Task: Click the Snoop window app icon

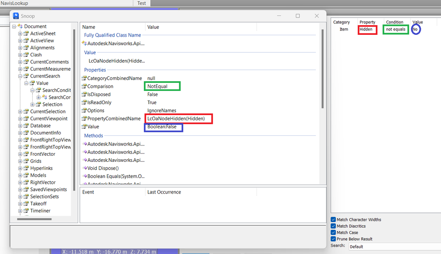Action: click(16, 16)
